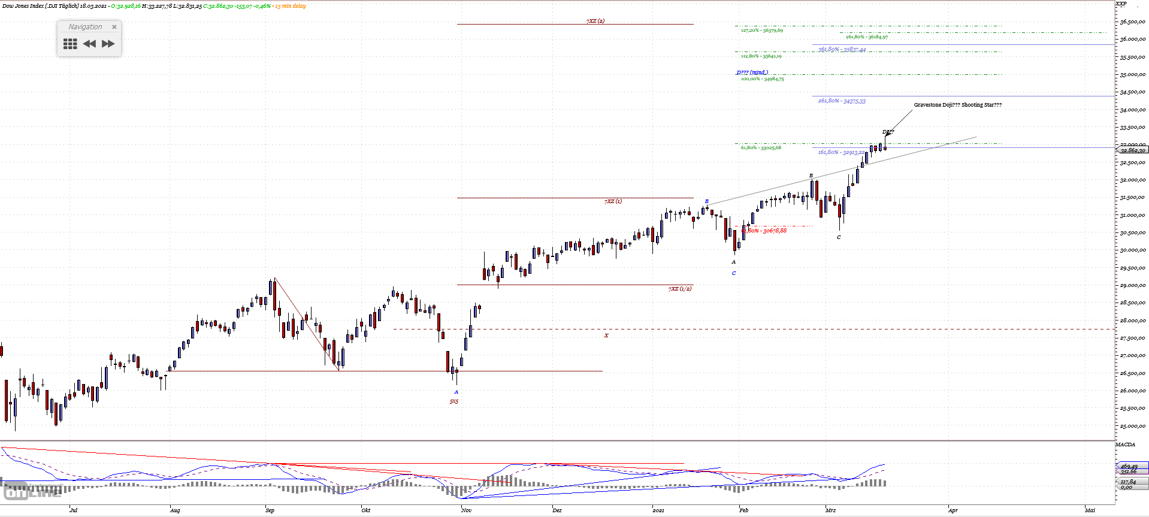
Task: Select the 7XZ (2) line label
Action: pyautogui.click(x=595, y=21)
